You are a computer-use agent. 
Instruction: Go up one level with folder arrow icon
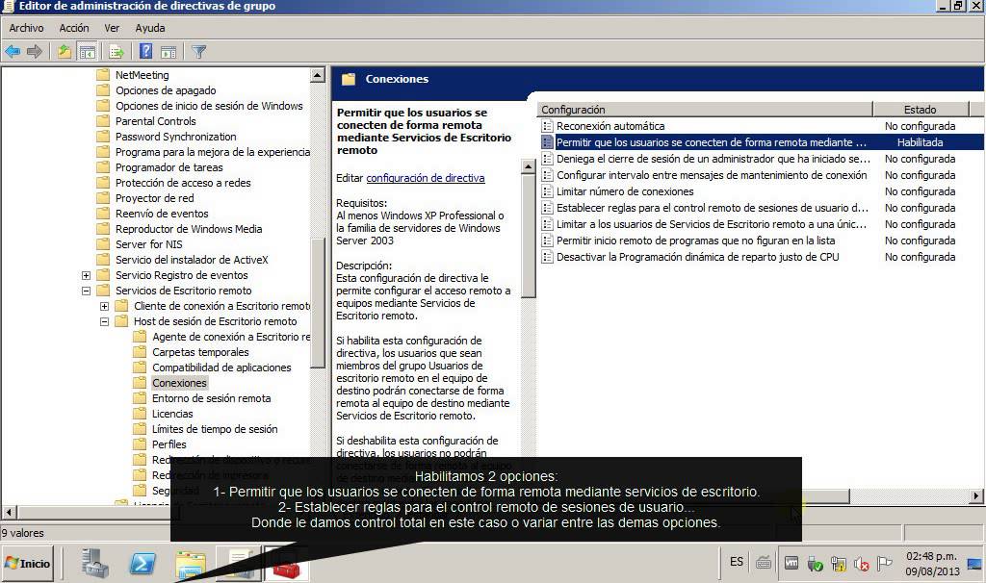(x=65, y=52)
